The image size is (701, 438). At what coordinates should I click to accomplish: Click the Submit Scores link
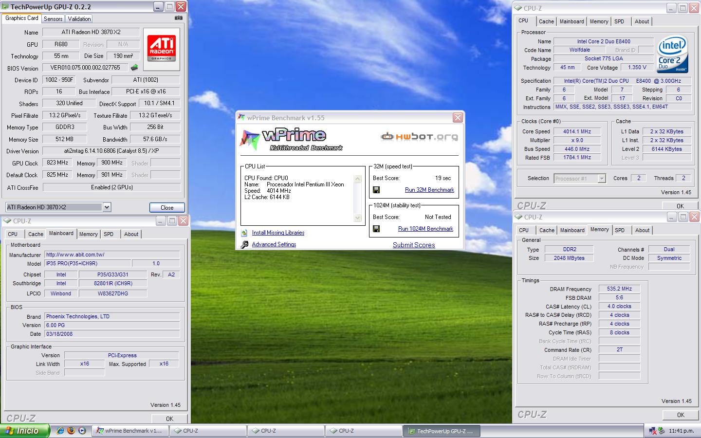[414, 245]
